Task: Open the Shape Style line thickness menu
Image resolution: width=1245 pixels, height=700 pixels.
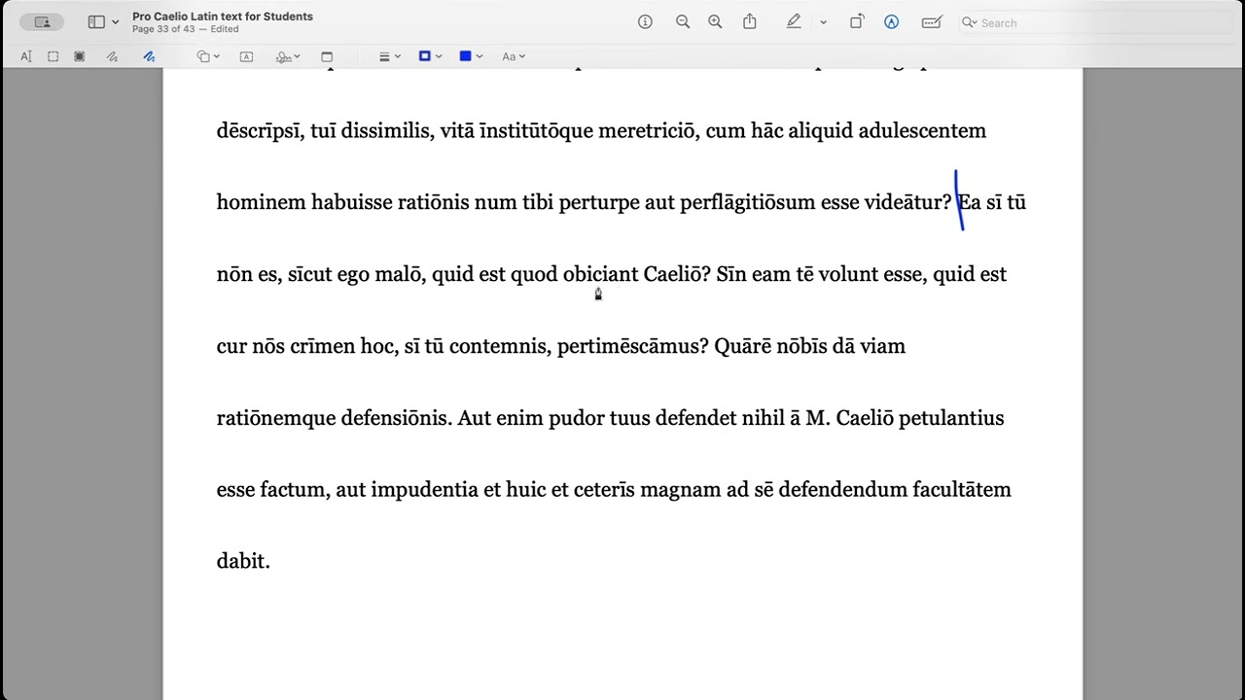Action: pyautogui.click(x=390, y=56)
